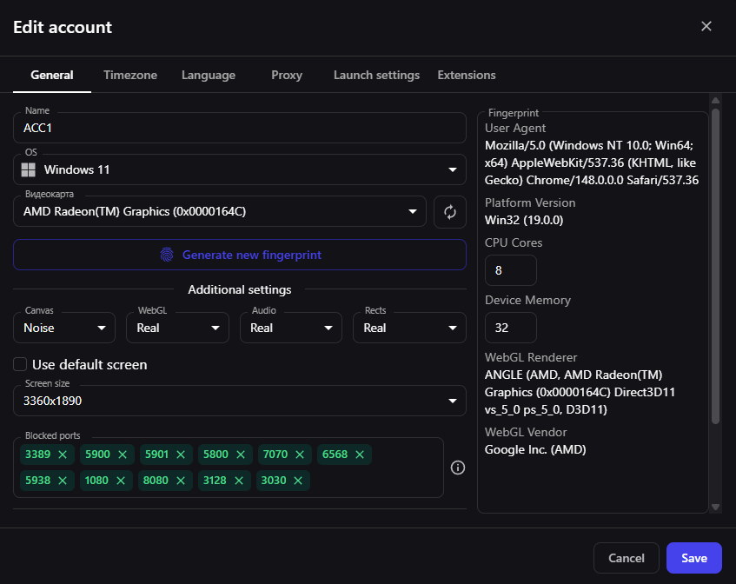Close the Edit account dialog

[706, 26]
